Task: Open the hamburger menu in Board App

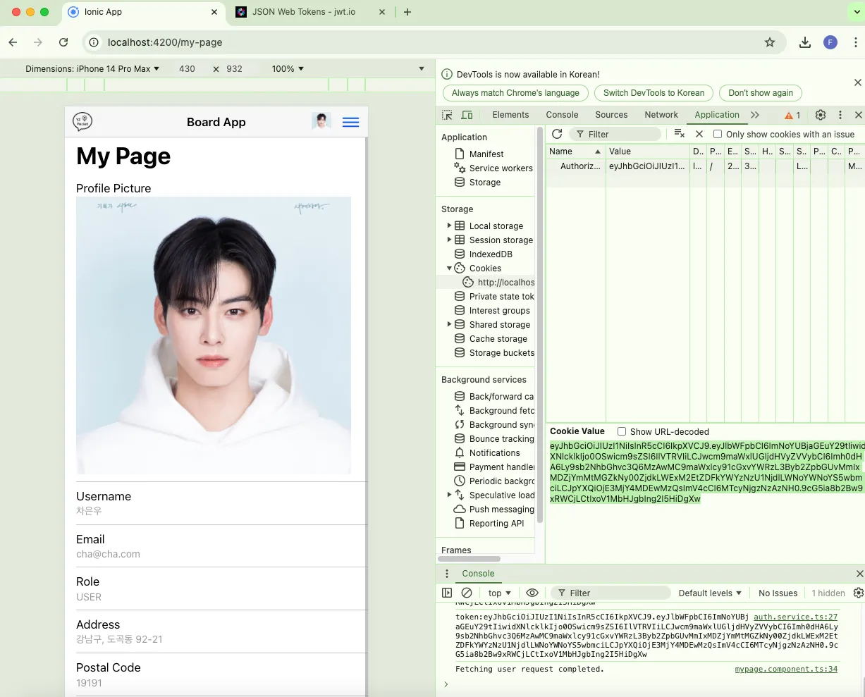Action: click(350, 122)
